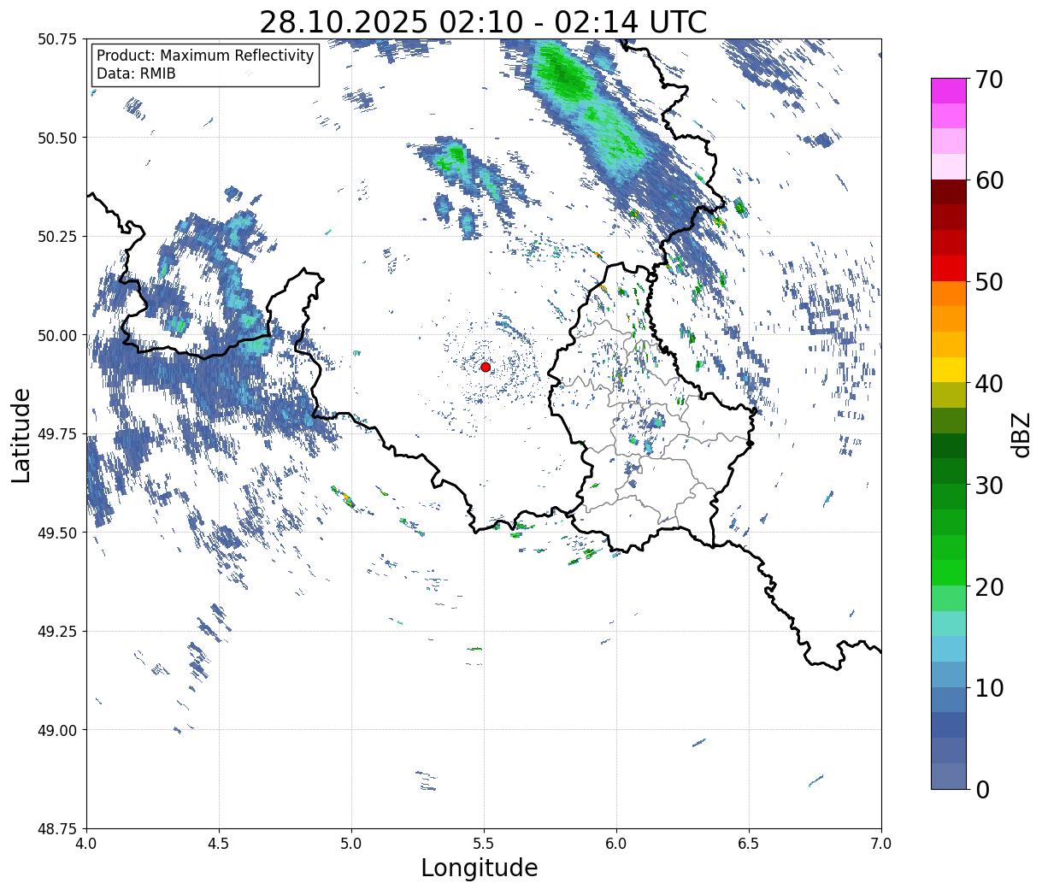Screen dimensions: 1042x889
Task: Click the 'Product: Maximum Reflectivity' legend line
Action: (205, 56)
